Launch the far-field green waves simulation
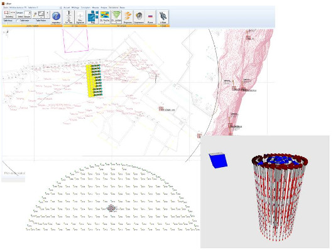 point(116,17)
